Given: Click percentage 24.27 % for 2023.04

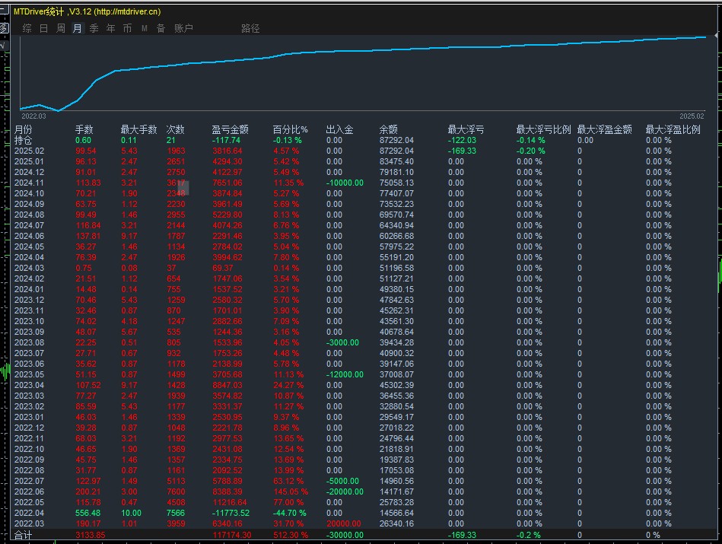Looking at the screenshot, I should point(288,385).
